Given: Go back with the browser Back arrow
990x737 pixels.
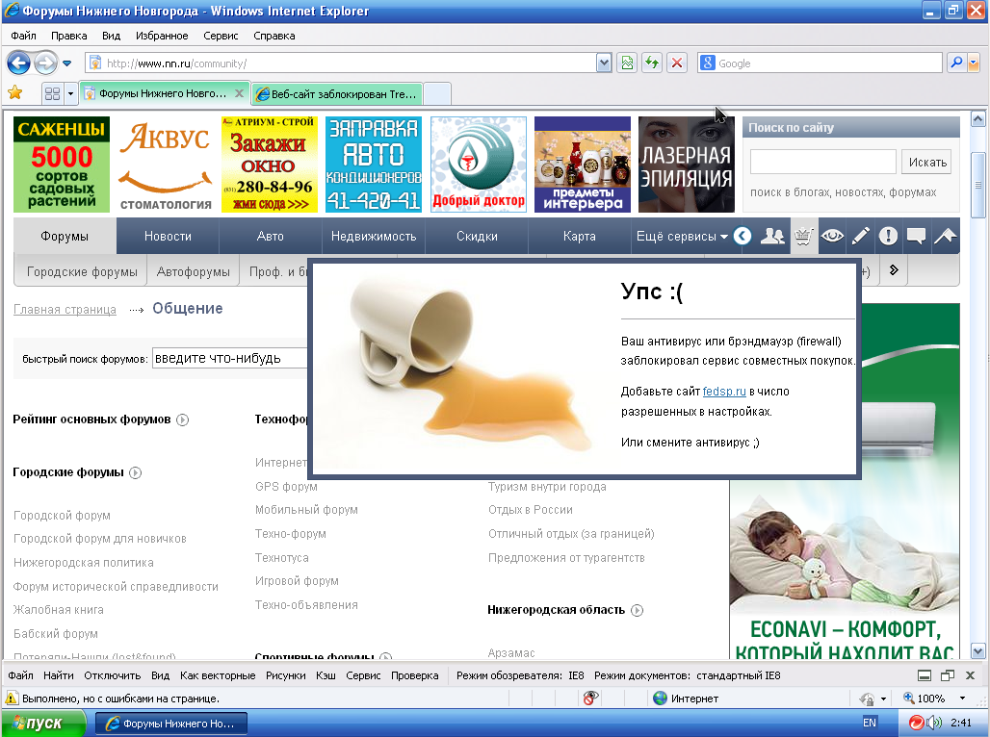Looking at the screenshot, I should pyautogui.click(x=18, y=64).
